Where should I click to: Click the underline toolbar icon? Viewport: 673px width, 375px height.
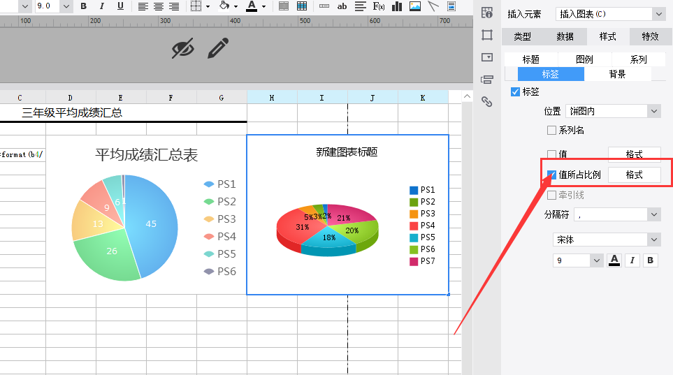click(x=120, y=6)
